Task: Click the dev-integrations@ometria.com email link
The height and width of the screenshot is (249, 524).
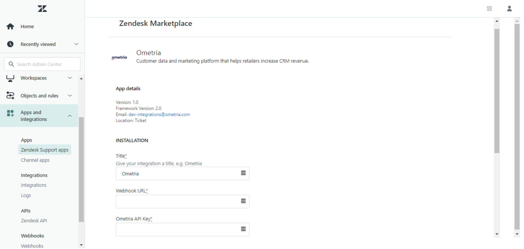Action: point(159,114)
